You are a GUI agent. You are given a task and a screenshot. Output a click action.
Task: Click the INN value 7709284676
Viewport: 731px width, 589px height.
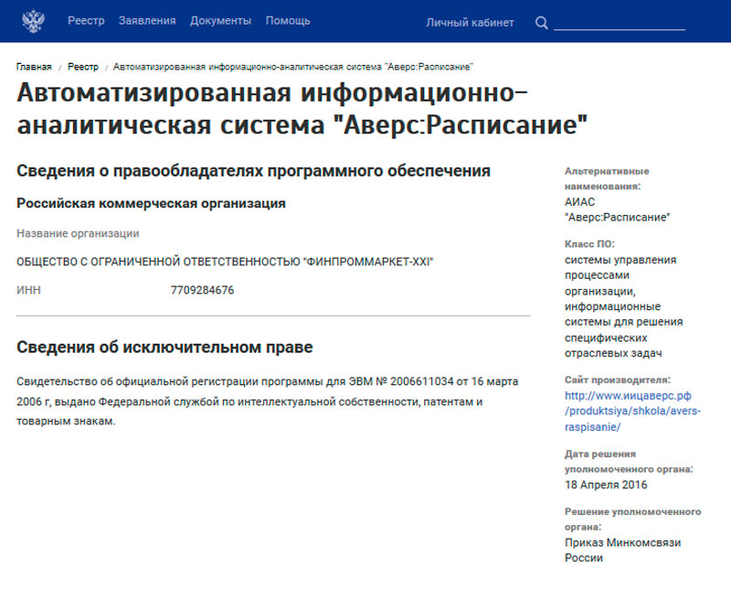tap(202, 290)
